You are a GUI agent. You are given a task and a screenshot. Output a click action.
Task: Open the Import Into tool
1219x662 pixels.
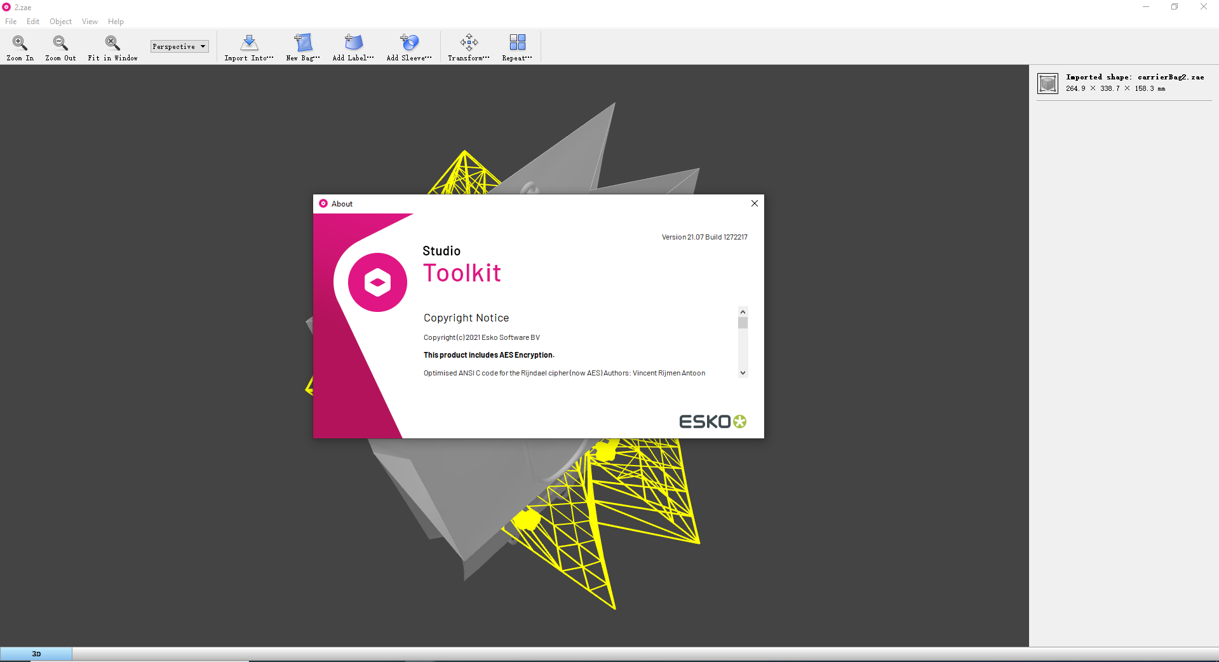pyautogui.click(x=248, y=47)
